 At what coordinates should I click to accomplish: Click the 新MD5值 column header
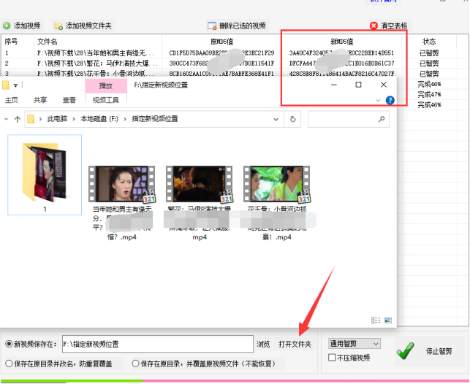(341, 42)
